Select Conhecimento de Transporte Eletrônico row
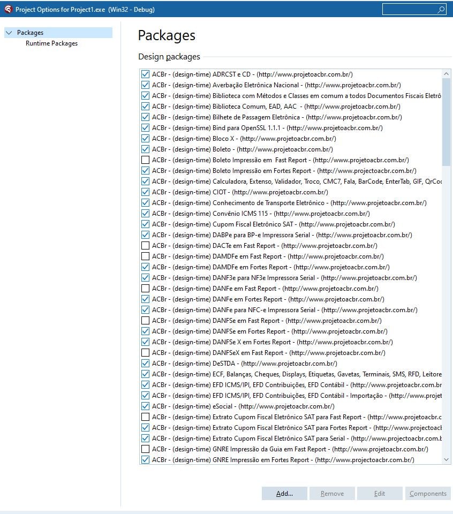Viewport: 453px width, 514px height. point(290,203)
